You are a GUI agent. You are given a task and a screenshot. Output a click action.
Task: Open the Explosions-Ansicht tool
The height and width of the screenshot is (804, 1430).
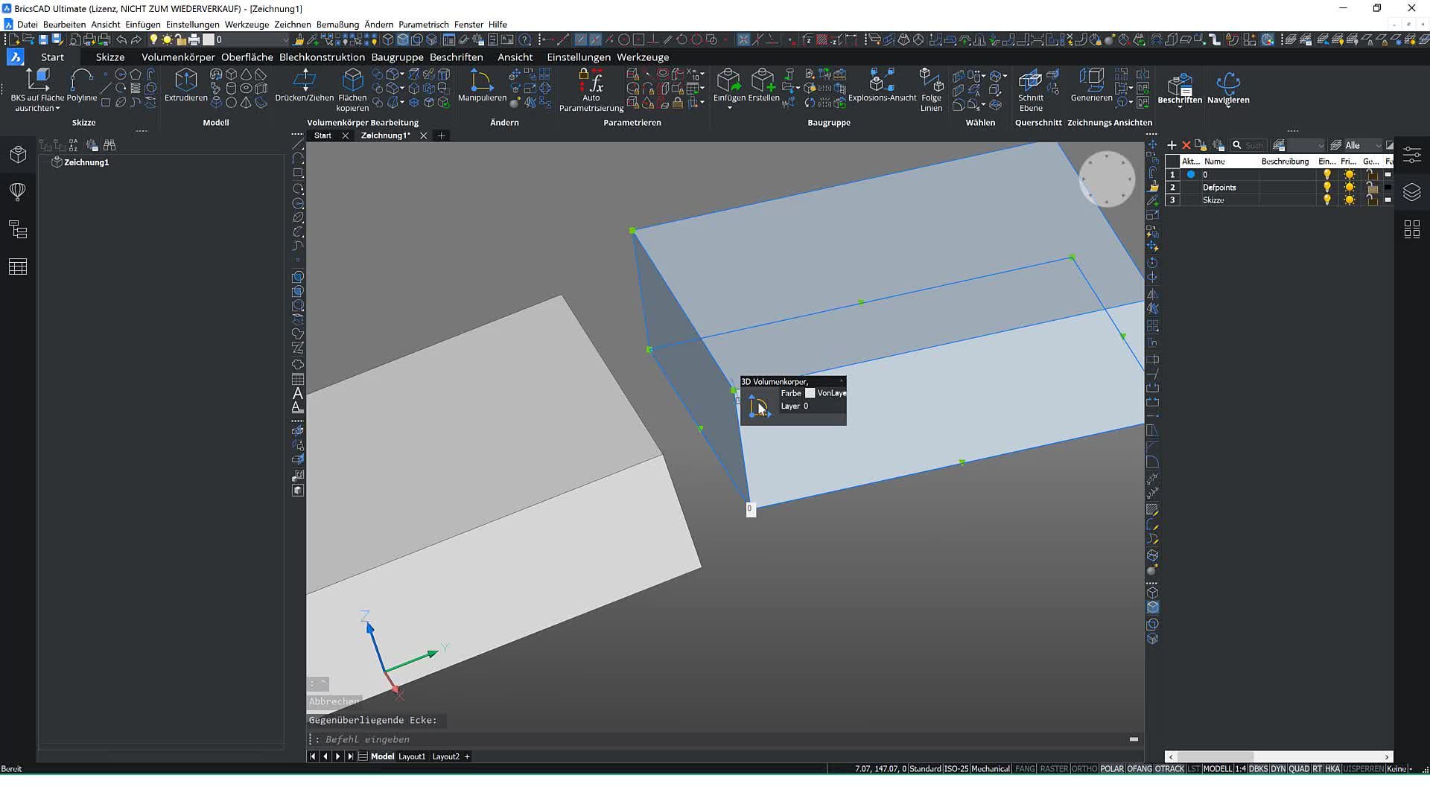coord(882,86)
